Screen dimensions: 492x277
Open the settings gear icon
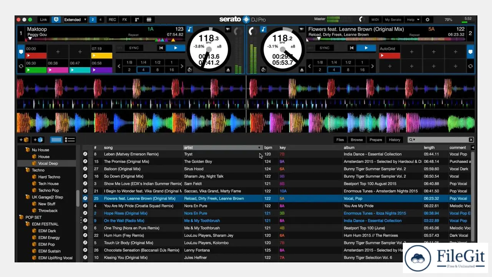pyautogui.click(x=427, y=20)
